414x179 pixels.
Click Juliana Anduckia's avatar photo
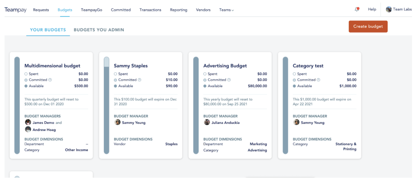(207, 122)
